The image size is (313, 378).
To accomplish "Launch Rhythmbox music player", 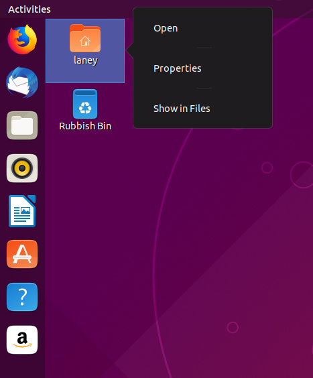I will [x=22, y=168].
